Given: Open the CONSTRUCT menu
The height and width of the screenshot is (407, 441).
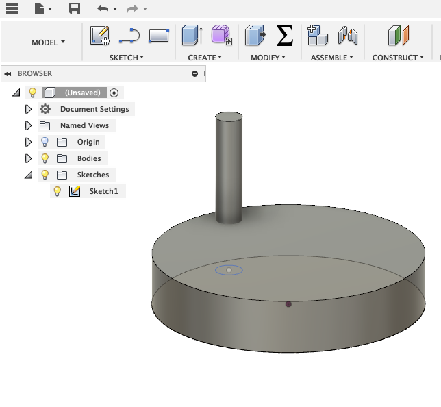Looking at the screenshot, I should pyautogui.click(x=398, y=58).
